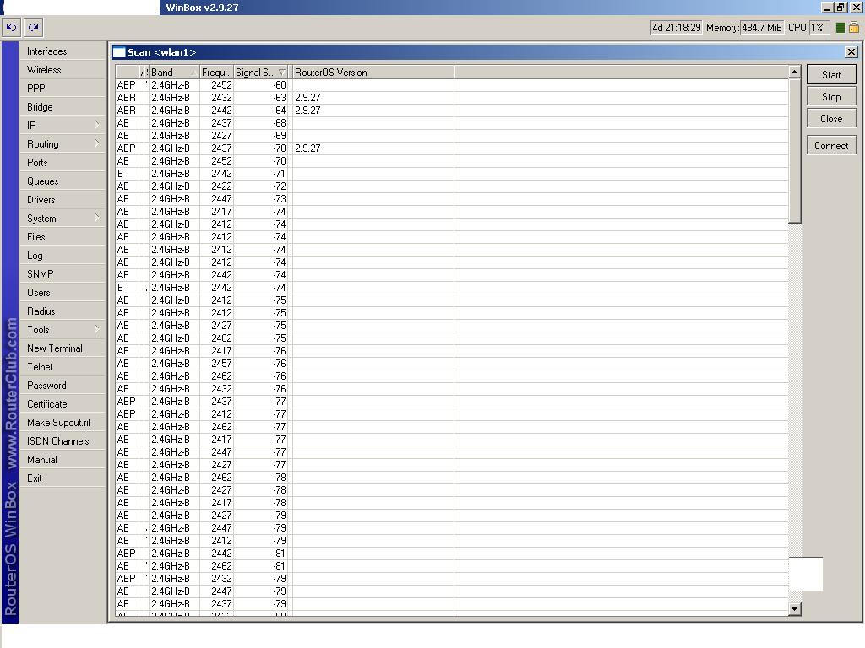Click Make Supout.rif
This screenshot has width=865, height=648.
63,423
